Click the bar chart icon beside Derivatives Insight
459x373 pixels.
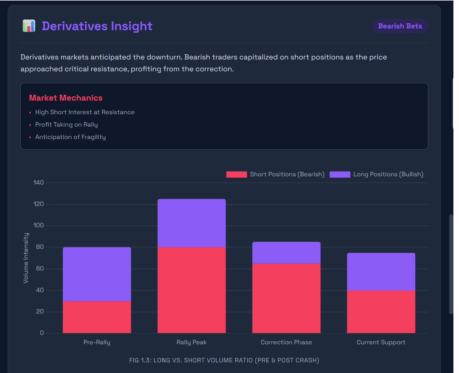point(29,26)
